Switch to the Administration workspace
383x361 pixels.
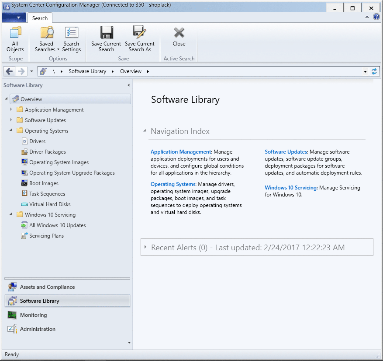(67, 329)
